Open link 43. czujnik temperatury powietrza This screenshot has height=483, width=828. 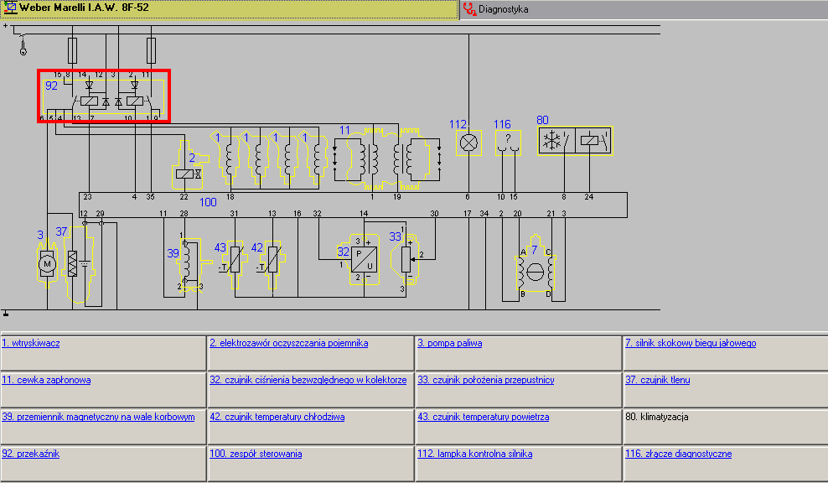(484, 417)
